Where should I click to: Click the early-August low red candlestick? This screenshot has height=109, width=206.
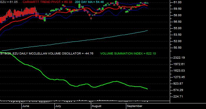coord(91,18)
